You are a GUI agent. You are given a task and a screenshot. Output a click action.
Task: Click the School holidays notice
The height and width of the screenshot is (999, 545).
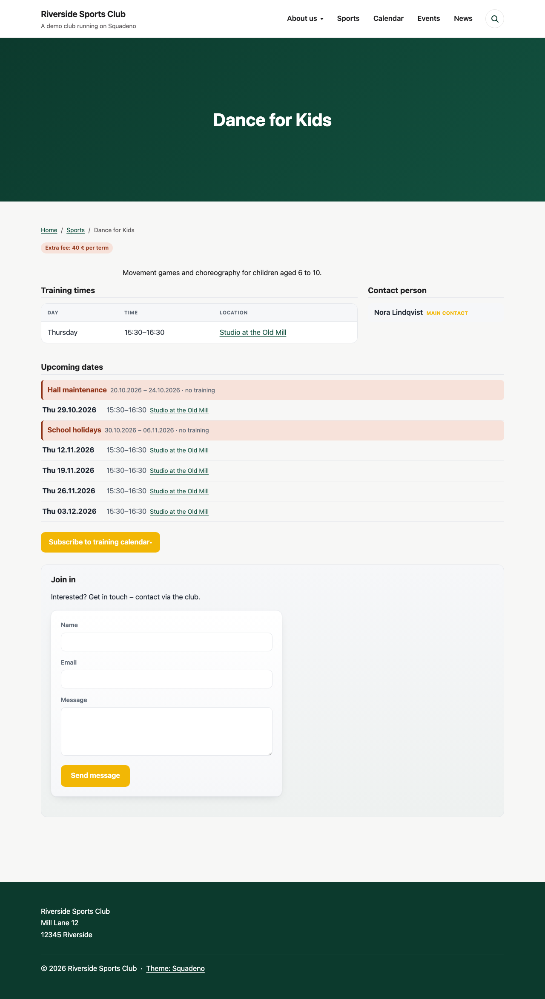272,430
